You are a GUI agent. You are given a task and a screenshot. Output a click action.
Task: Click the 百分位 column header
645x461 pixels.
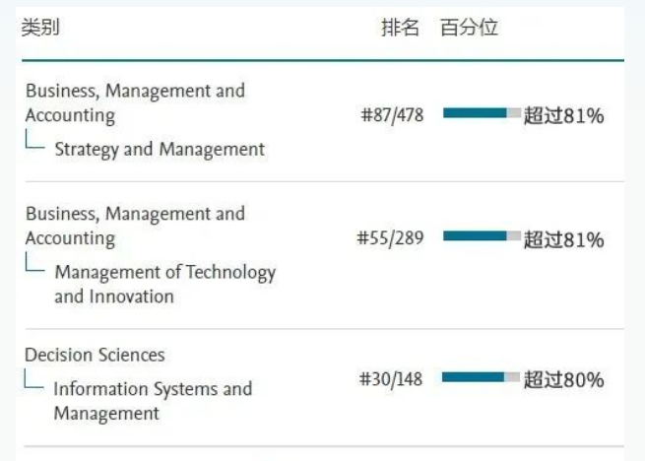[469, 28]
